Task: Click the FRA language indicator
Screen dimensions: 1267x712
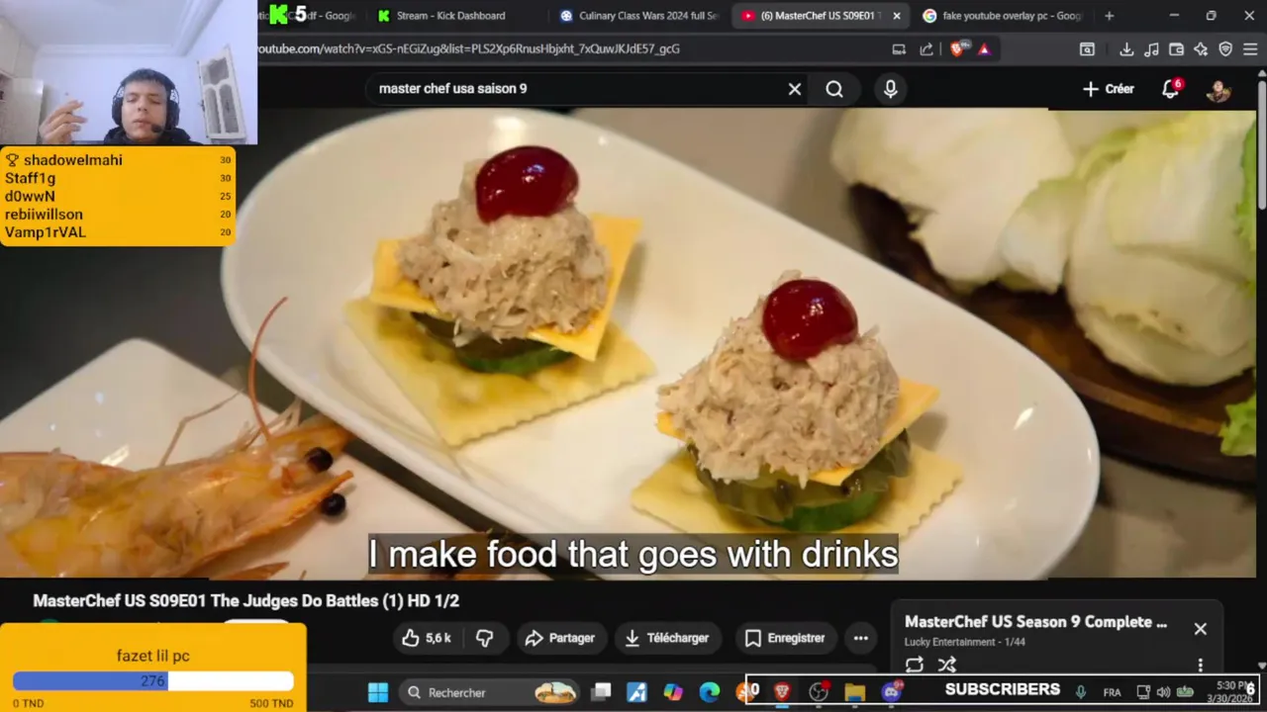Action: coord(1112,692)
